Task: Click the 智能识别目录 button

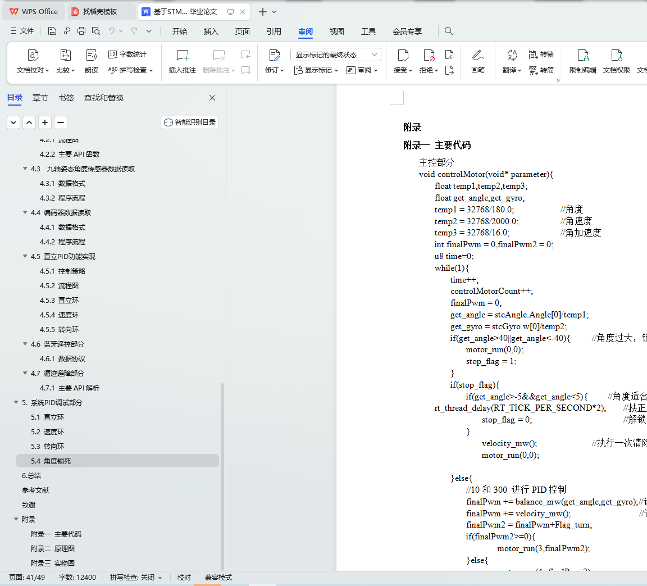Action: coord(190,122)
